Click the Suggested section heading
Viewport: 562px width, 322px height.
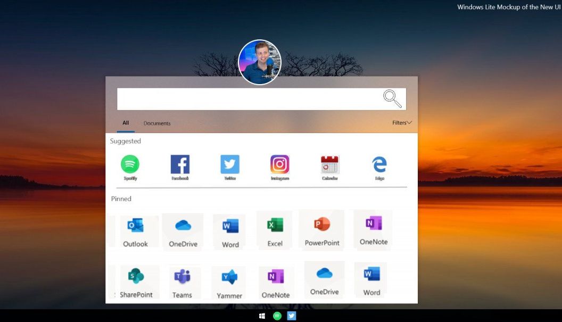coord(126,141)
